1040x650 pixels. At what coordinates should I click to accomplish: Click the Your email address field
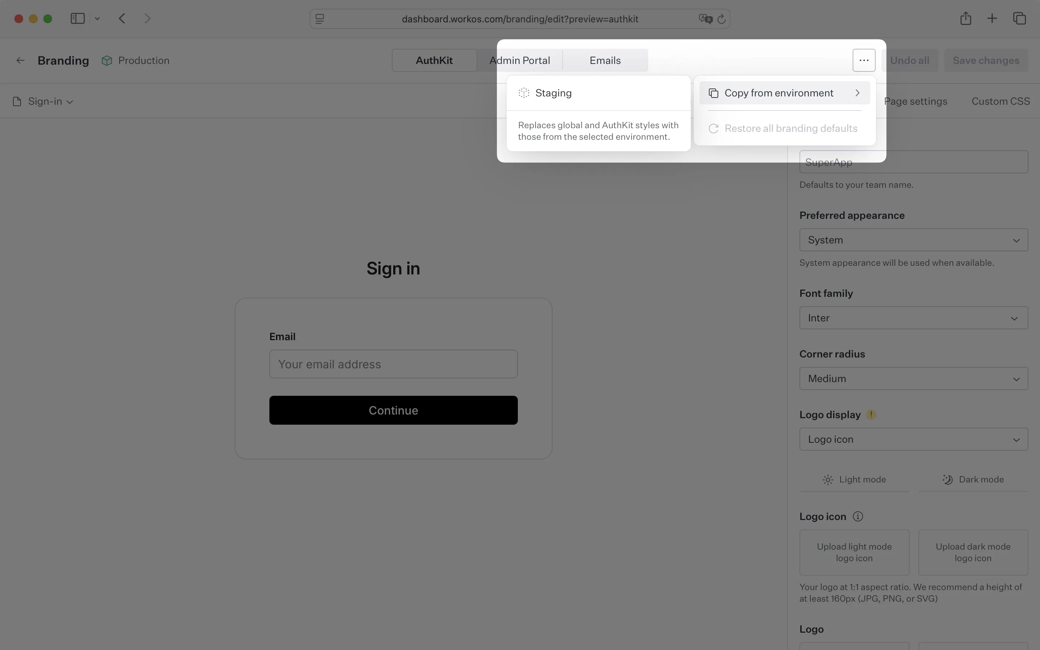[393, 364]
